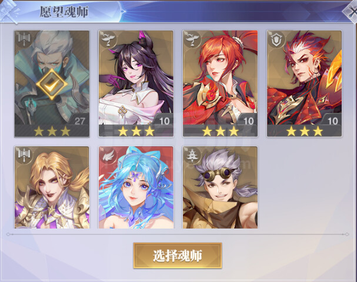The image size is (357, 282).
Task: Close the 愿望魂师 dialog with X
Action: 351,11
